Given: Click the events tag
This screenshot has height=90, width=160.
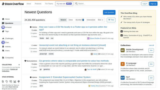Looking at the screenshot, I should [51, 54].
